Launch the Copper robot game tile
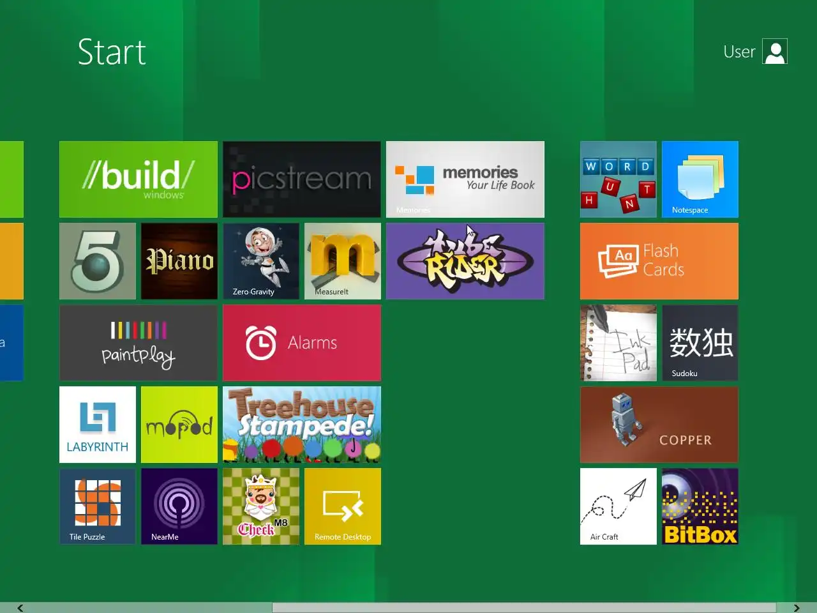 [x=659, y=425]
